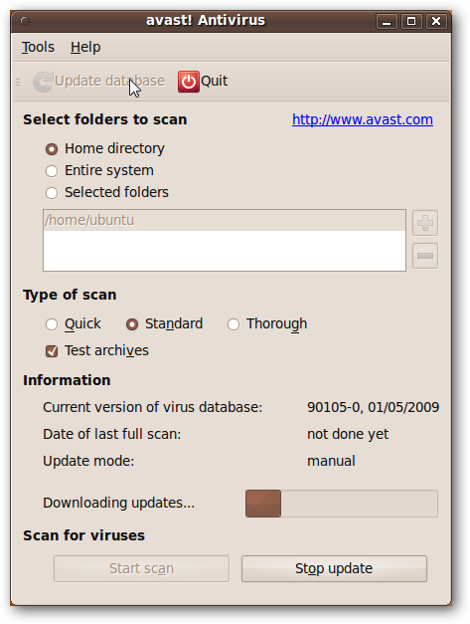Click the red Quit power icon
The width and height of the screenshot is (470, 624).
[189, 82]
